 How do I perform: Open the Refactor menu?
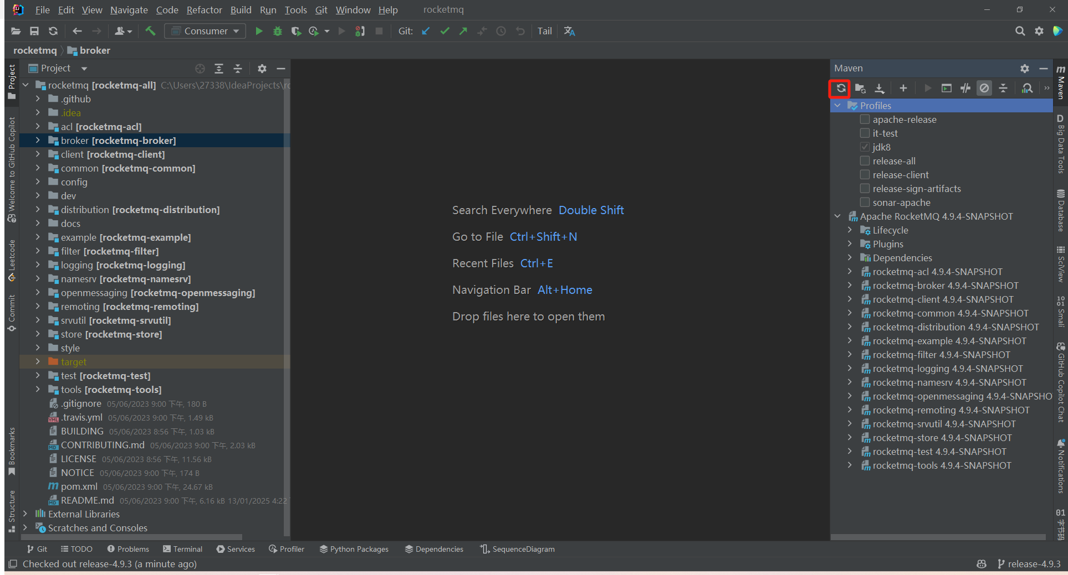(204, 10)
